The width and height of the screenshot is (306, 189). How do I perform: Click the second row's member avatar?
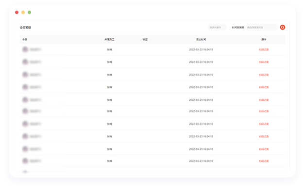25,62
